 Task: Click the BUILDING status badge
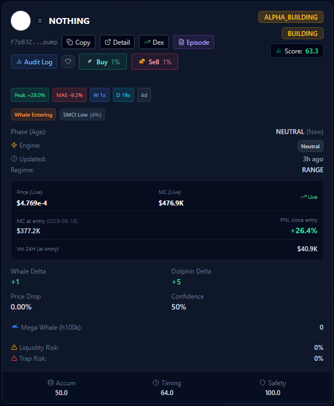(302, 33)
